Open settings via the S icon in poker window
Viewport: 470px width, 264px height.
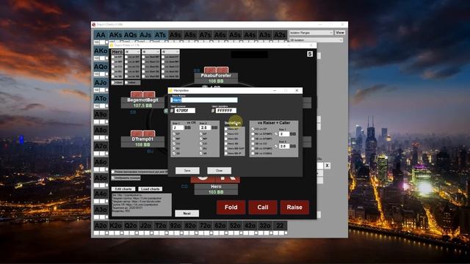click(310, 54)
